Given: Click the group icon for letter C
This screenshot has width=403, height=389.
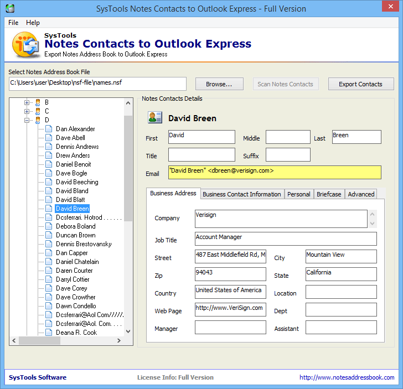Looking at the screenshot, I should (38, 111).
